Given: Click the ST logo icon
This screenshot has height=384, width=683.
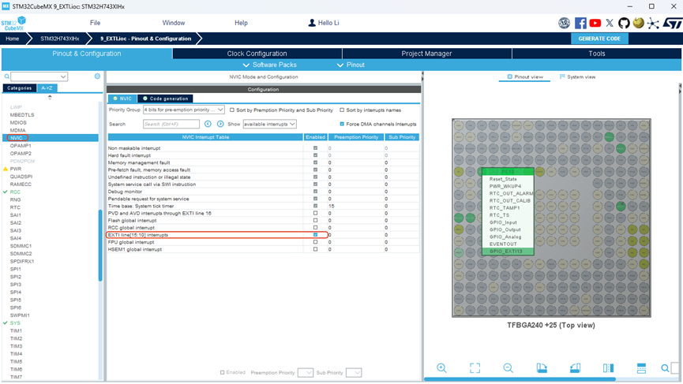Looking at the screenshot, I should click(672, 23).
